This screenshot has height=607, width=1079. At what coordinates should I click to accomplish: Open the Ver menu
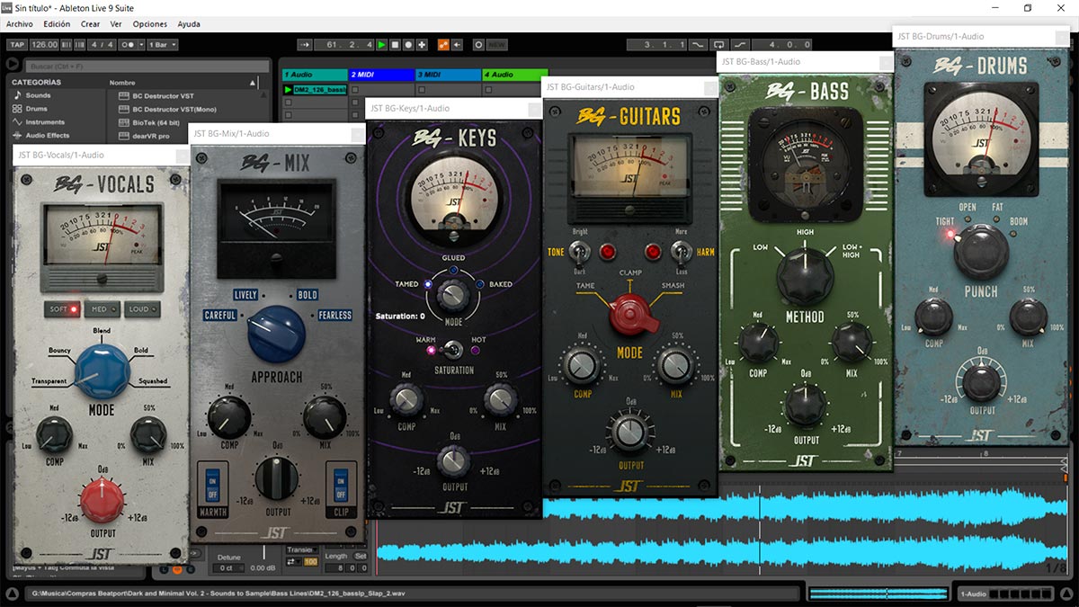[116, 24]
